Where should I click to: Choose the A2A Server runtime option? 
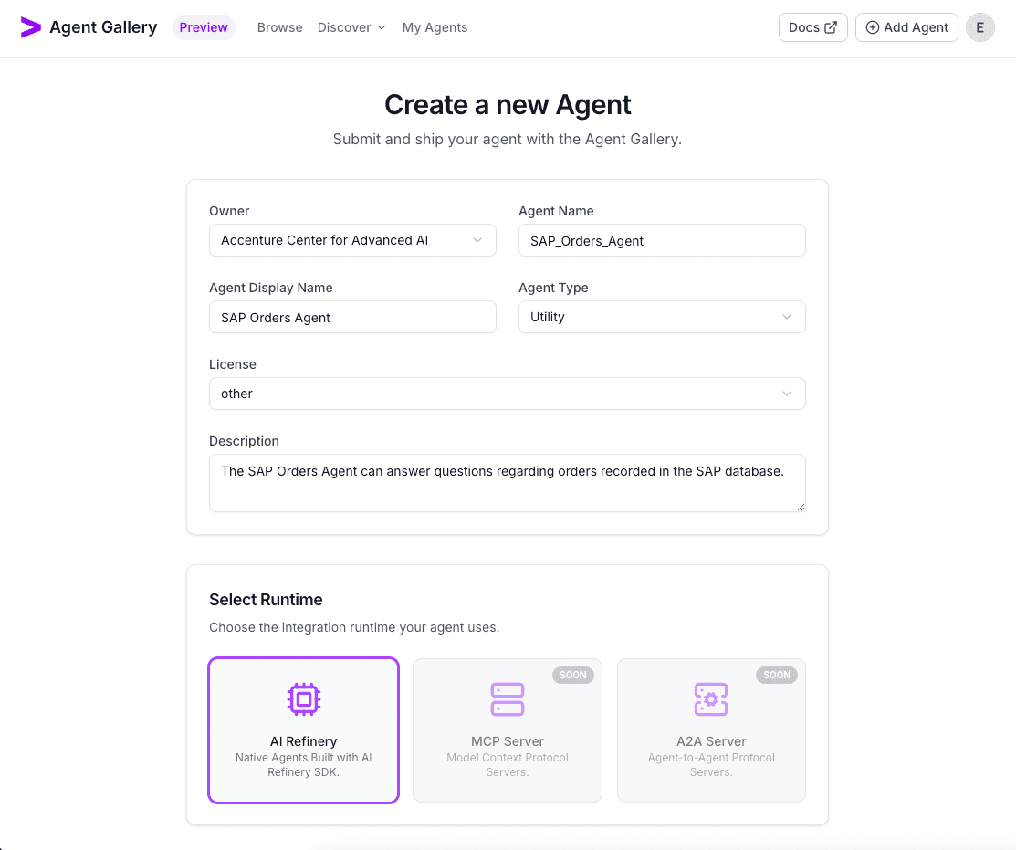[x=711, y=730]
